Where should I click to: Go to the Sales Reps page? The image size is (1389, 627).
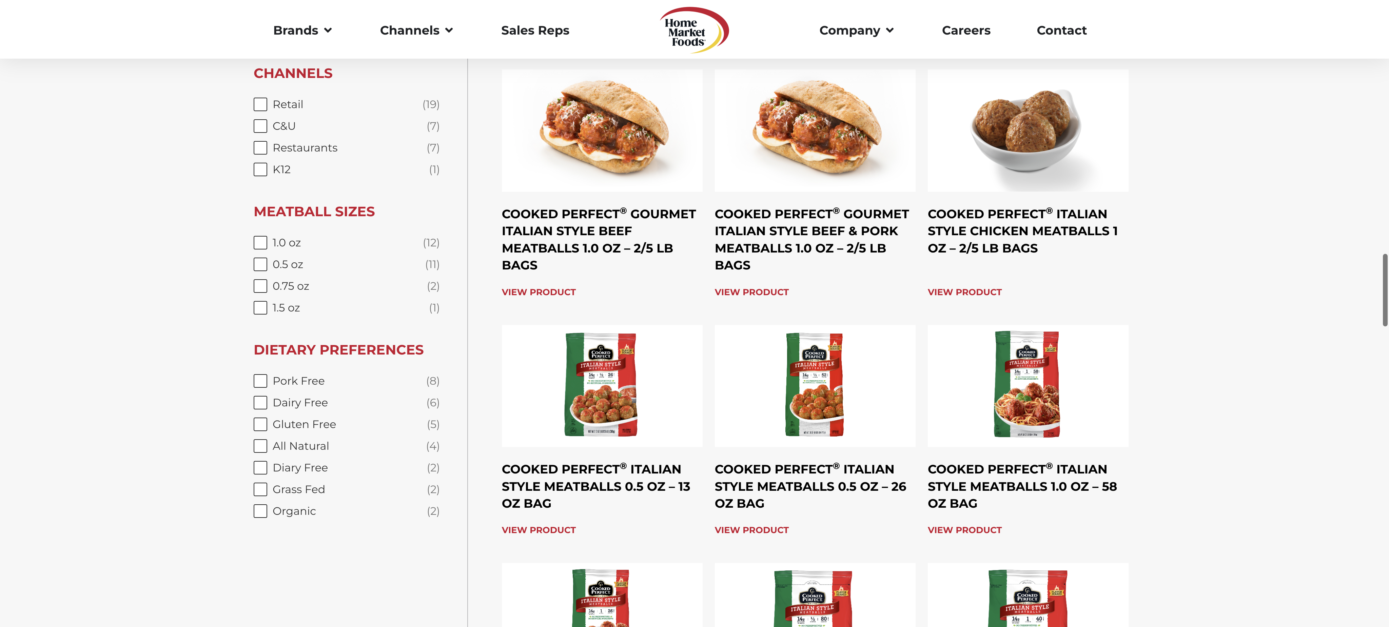pyautogui.click(x=535, y=30)
